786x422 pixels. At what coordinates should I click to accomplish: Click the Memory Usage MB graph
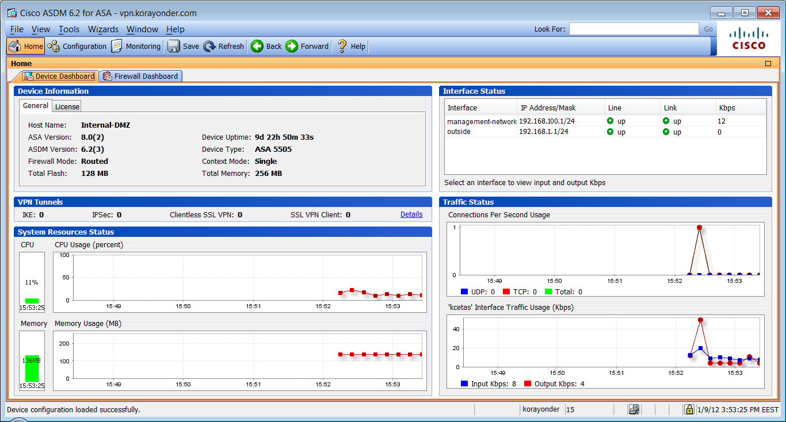[x=240, y=360]
